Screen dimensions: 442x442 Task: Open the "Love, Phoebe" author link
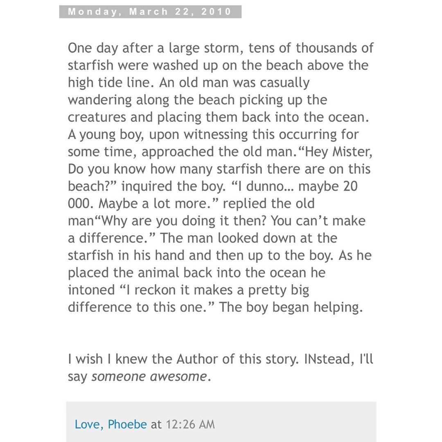pyautogui.click(x=111, y=424)
